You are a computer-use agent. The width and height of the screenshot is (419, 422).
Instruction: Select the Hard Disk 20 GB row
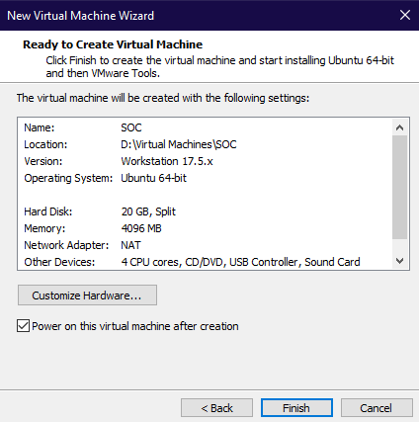click(205, 211)
